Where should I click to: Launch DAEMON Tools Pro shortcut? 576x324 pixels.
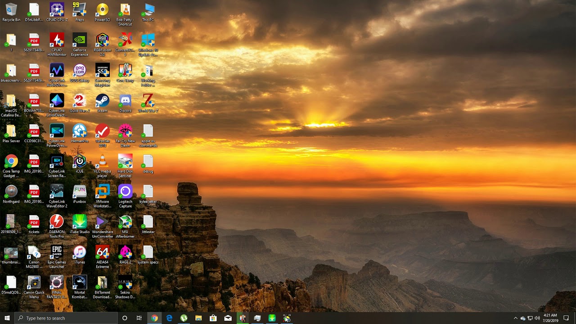(x=57, y=226)
